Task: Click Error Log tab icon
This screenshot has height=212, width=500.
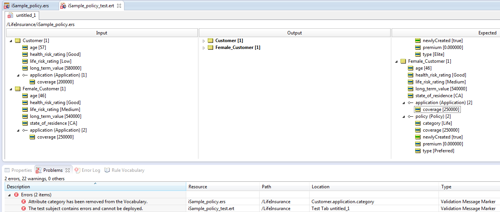Action: click(77, 170)
